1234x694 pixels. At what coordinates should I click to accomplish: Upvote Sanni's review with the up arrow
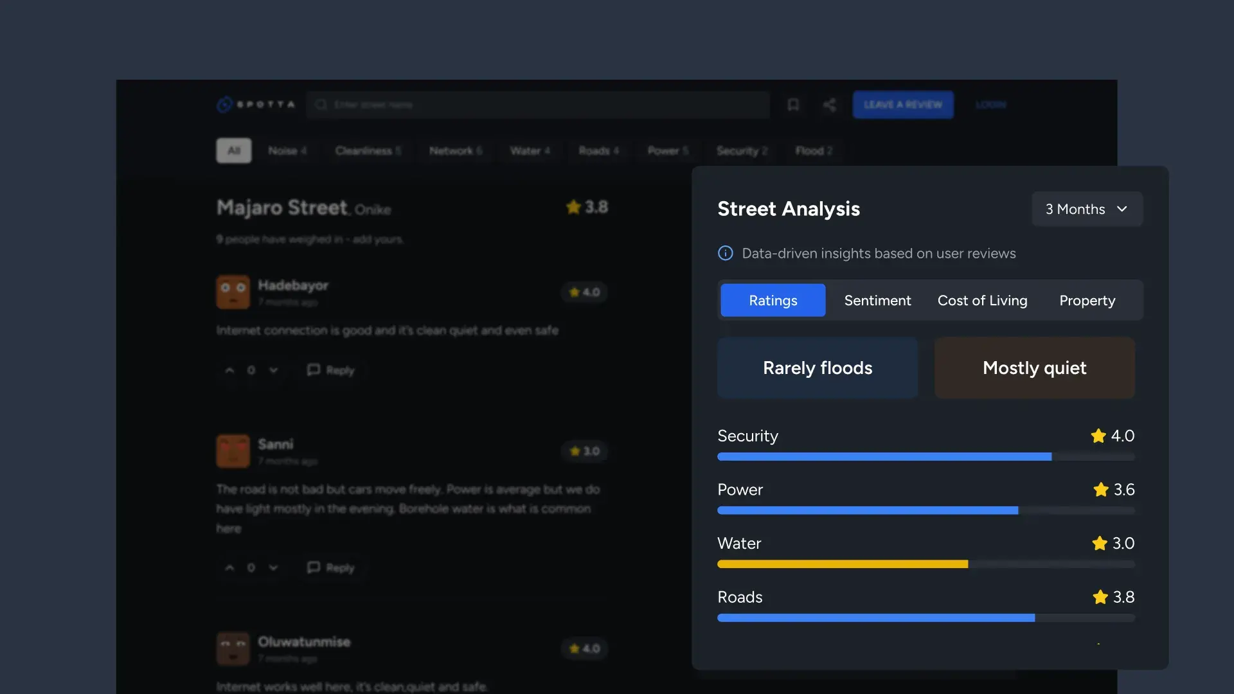coord(230,567)
